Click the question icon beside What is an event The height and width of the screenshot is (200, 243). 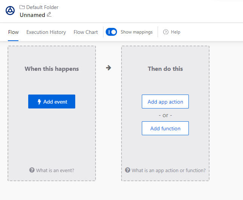[32, 170]
